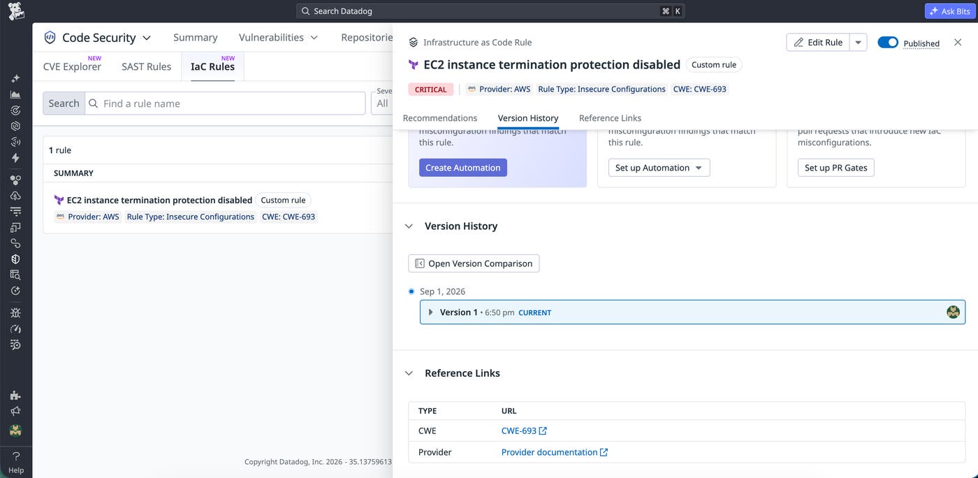The width and height of the screenshot is (978, 478).
Task: Open the speedometer gauge icon in sidebar
Action: point(15,328)
